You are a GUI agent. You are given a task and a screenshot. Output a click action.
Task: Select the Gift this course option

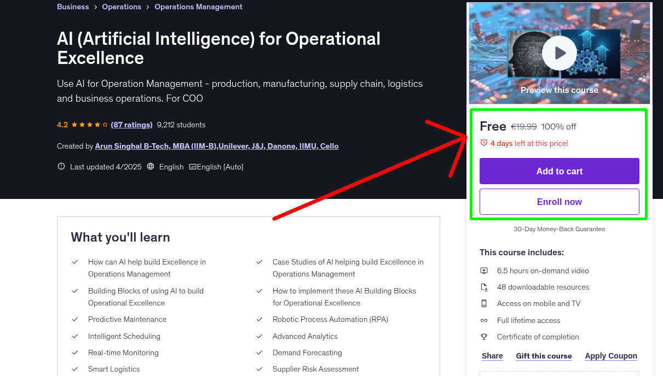pos(544,356)
